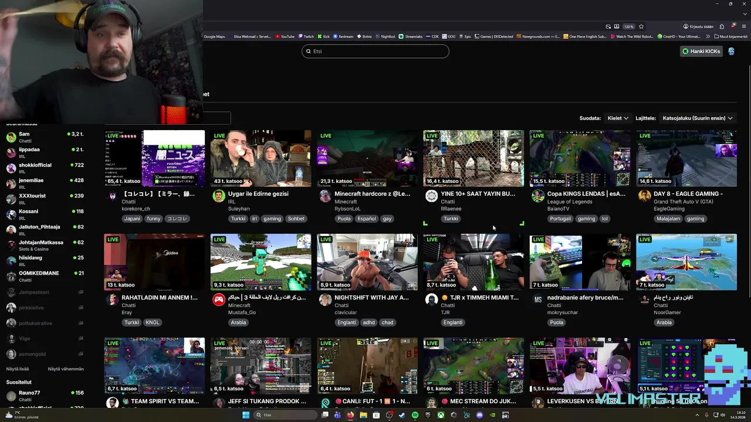
Task: Open the Katsojaluku sort order dropdown
Action: pos(697,118)
